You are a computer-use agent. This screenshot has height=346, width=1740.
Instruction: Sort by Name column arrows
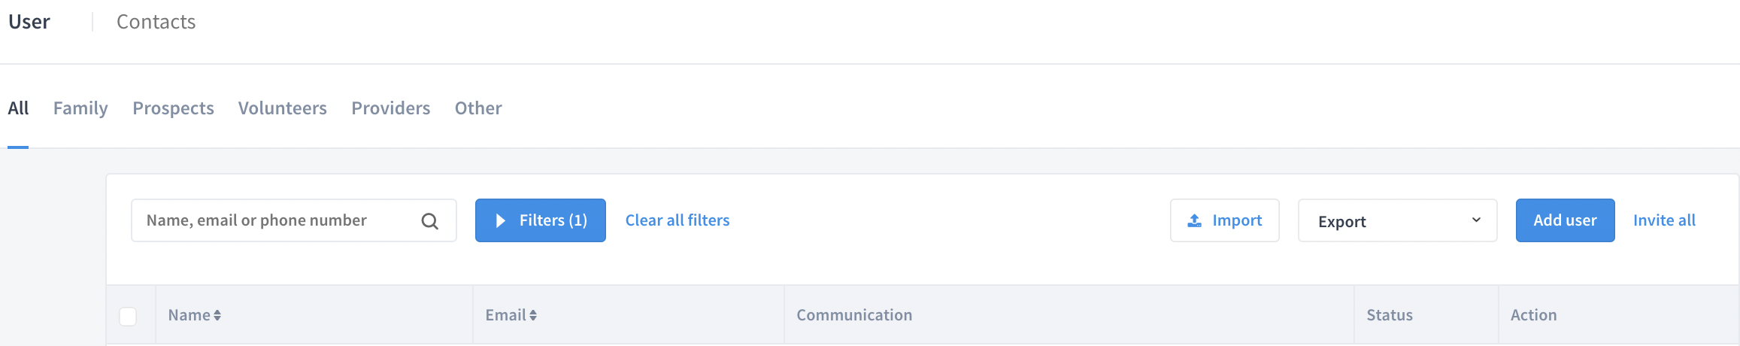click(x=217, y=315)
